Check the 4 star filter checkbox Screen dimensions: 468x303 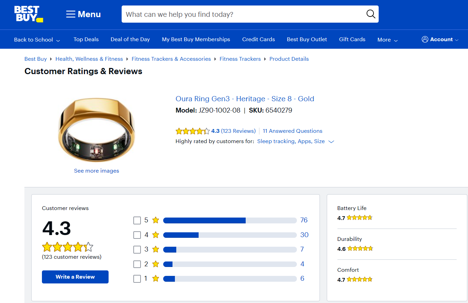pos(137,235)
